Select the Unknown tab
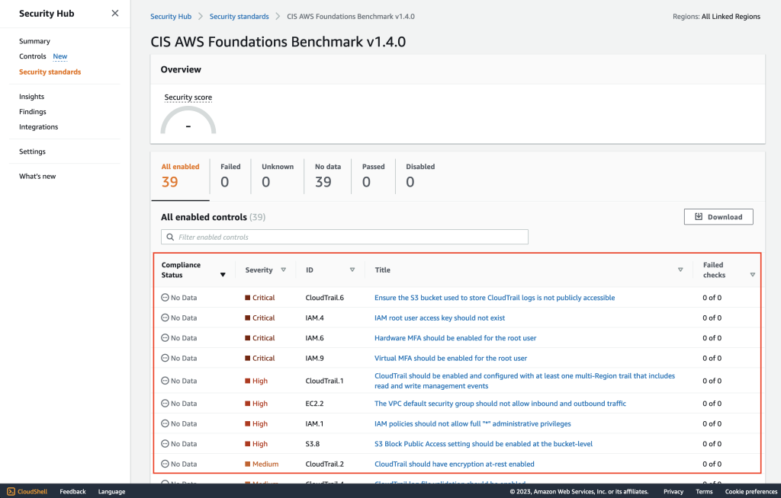The height and width of the screenshot is (498, 781). (x=278, y=176)
